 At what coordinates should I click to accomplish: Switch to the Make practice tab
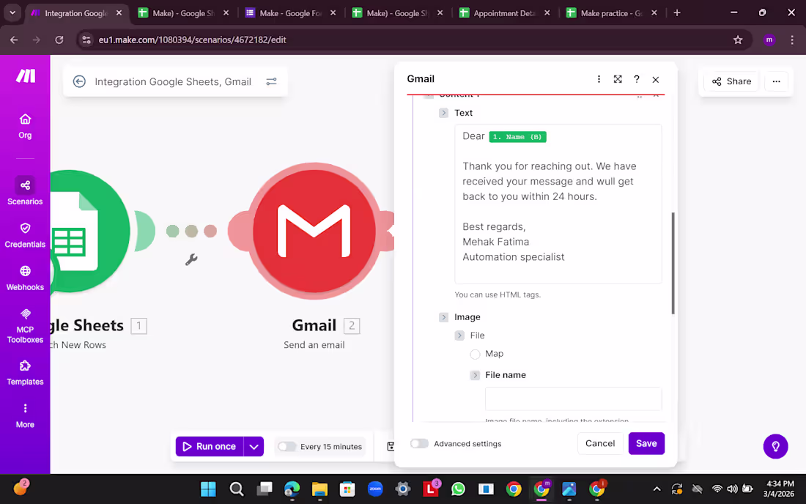click(x=612, y=13)
